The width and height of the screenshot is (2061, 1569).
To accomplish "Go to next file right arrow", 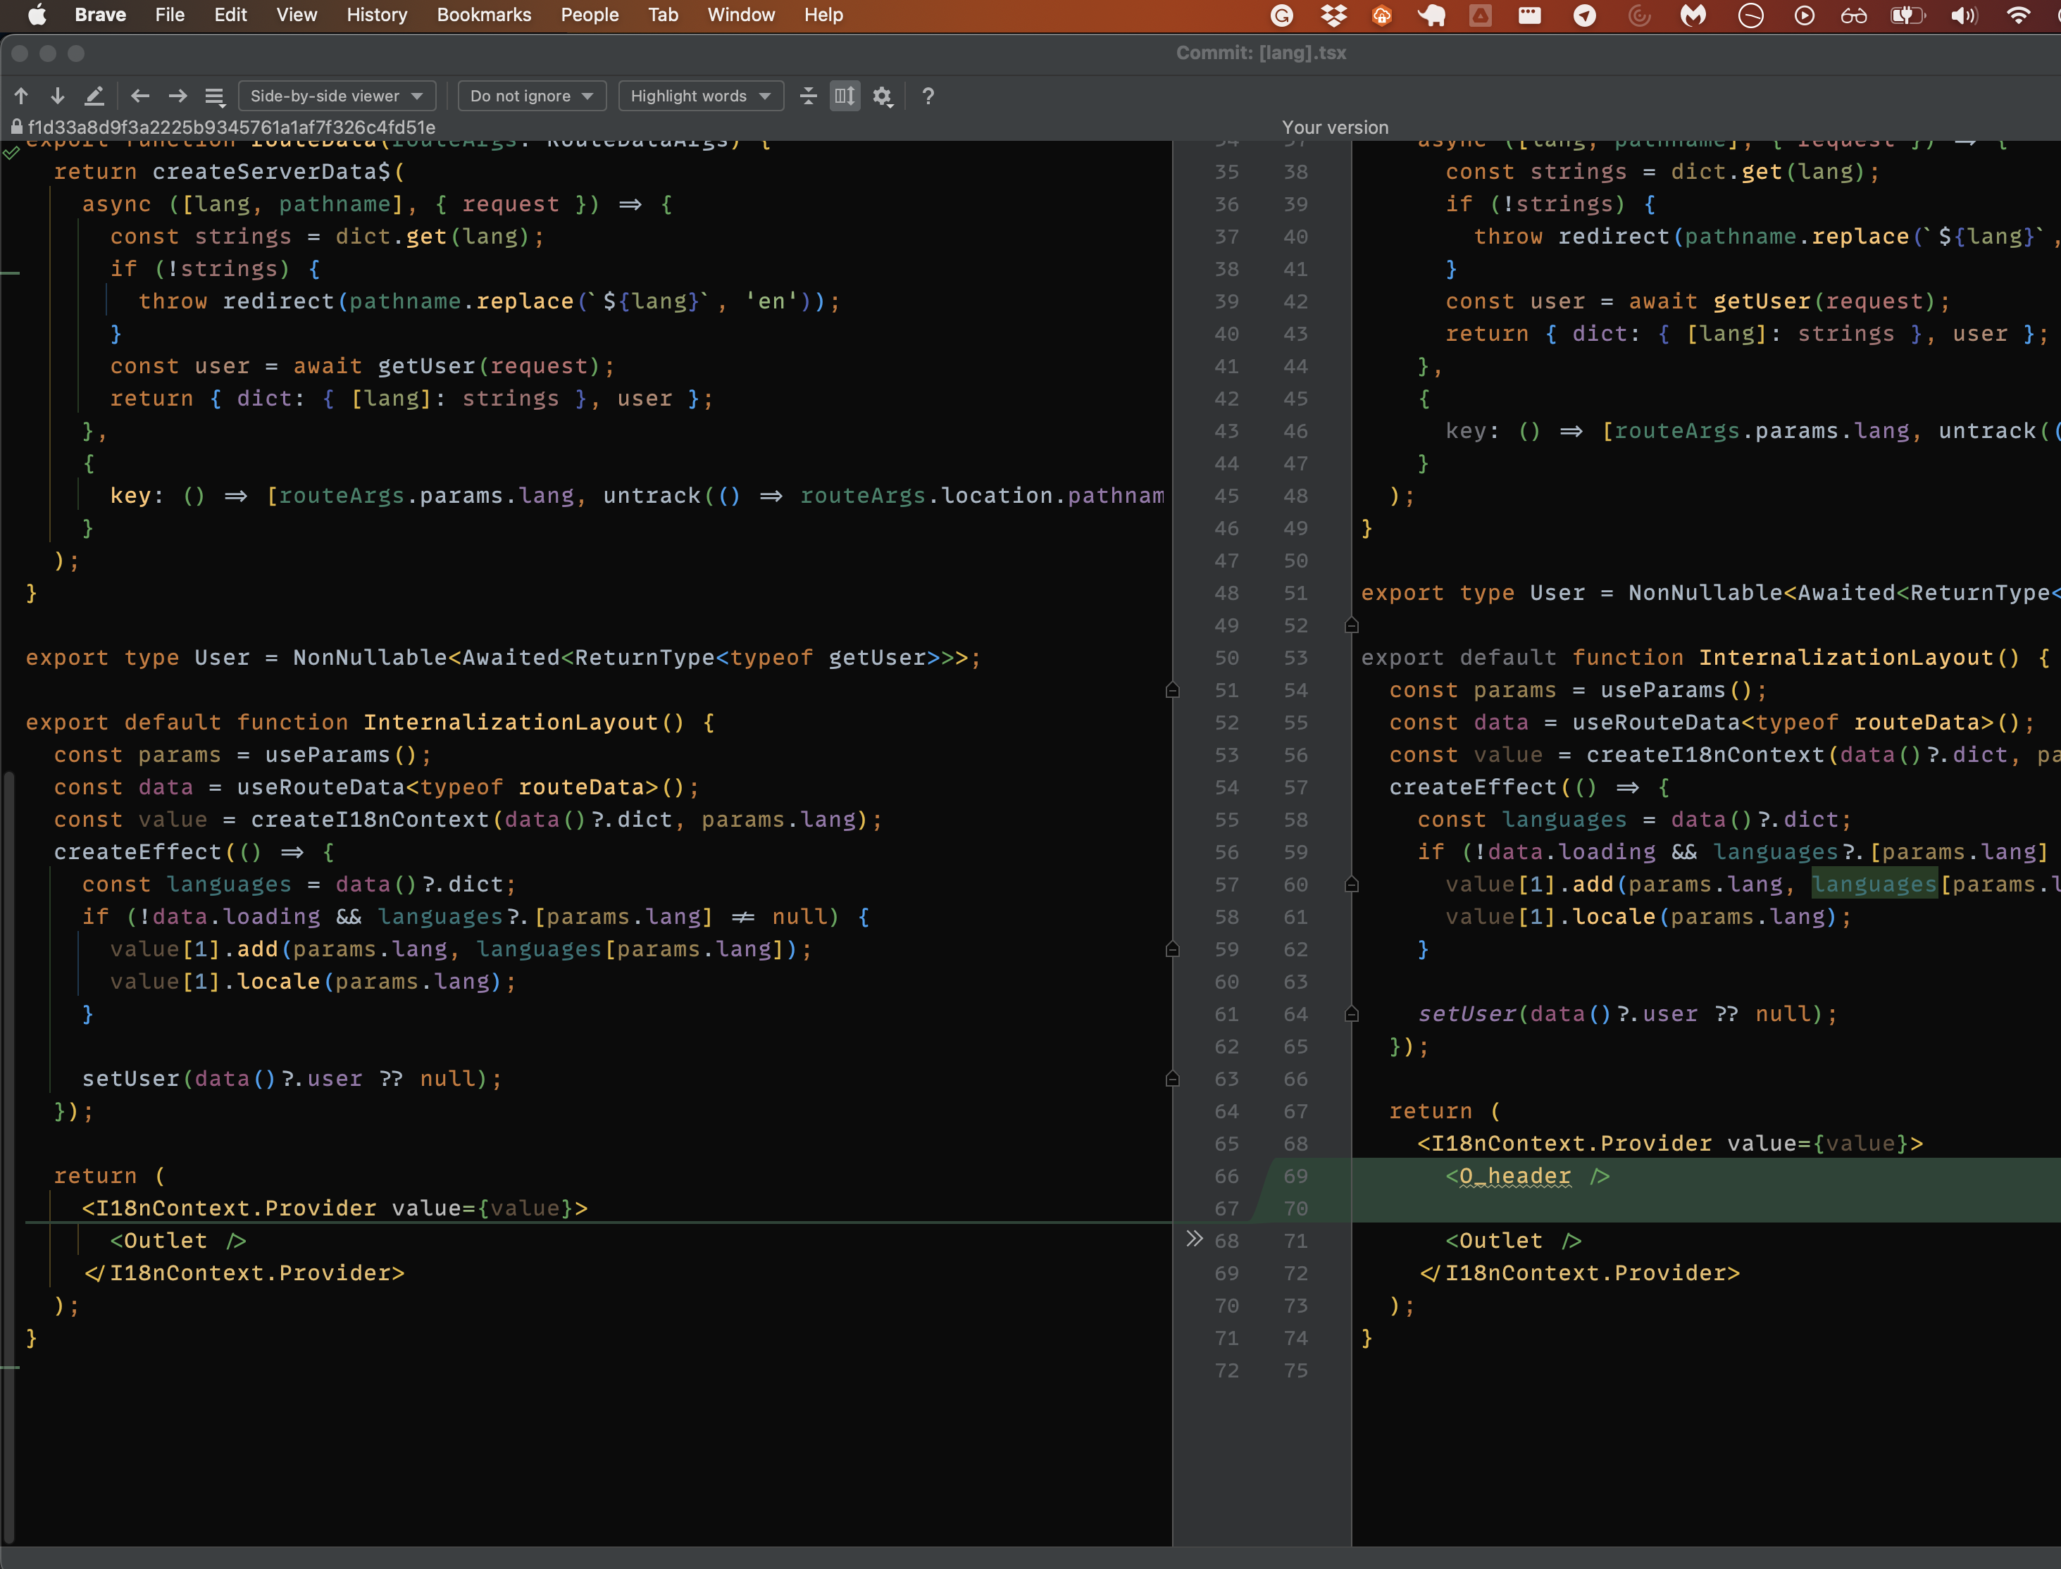I will [x=178, y=95].
